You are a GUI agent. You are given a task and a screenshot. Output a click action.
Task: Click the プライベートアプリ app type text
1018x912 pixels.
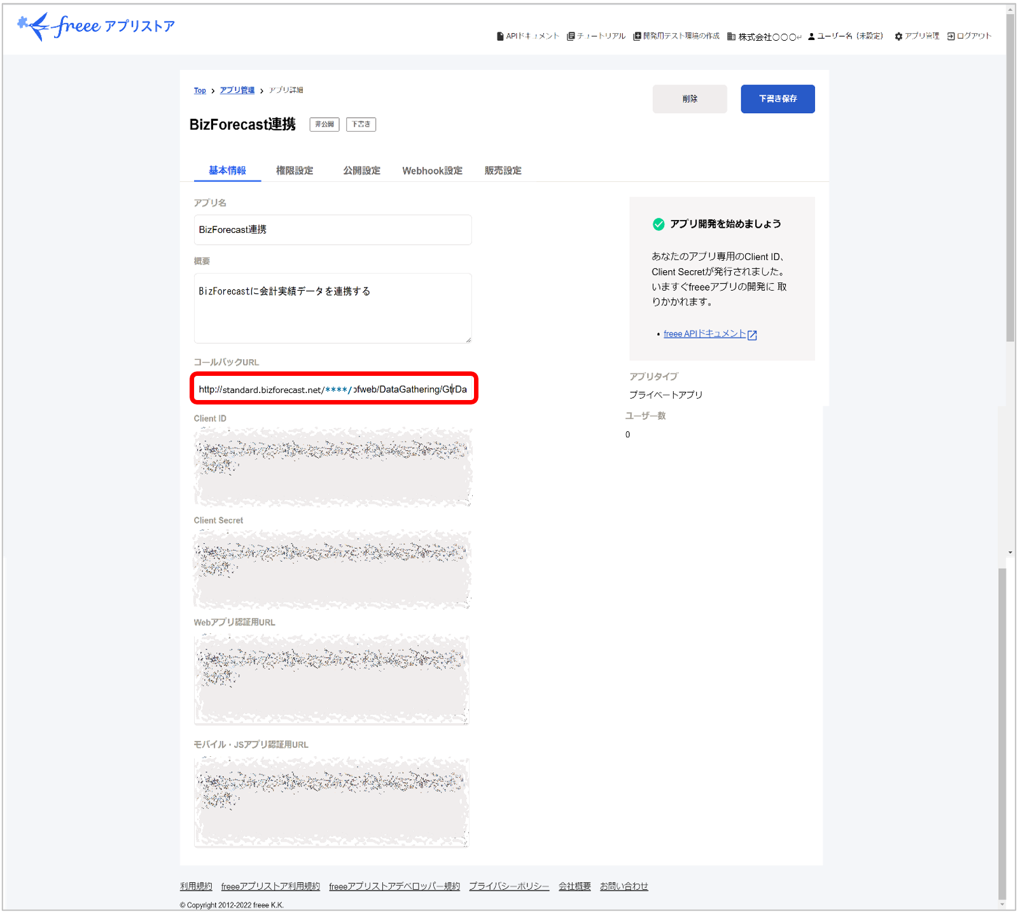pyautogui.click(x=666, y=395)
